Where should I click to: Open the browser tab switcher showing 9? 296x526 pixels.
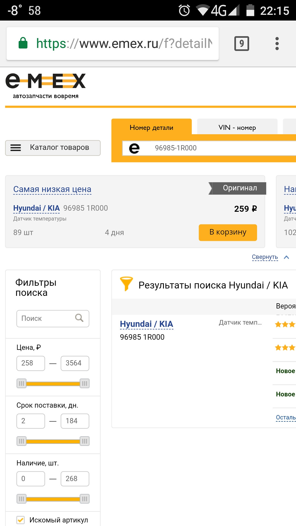241,44
